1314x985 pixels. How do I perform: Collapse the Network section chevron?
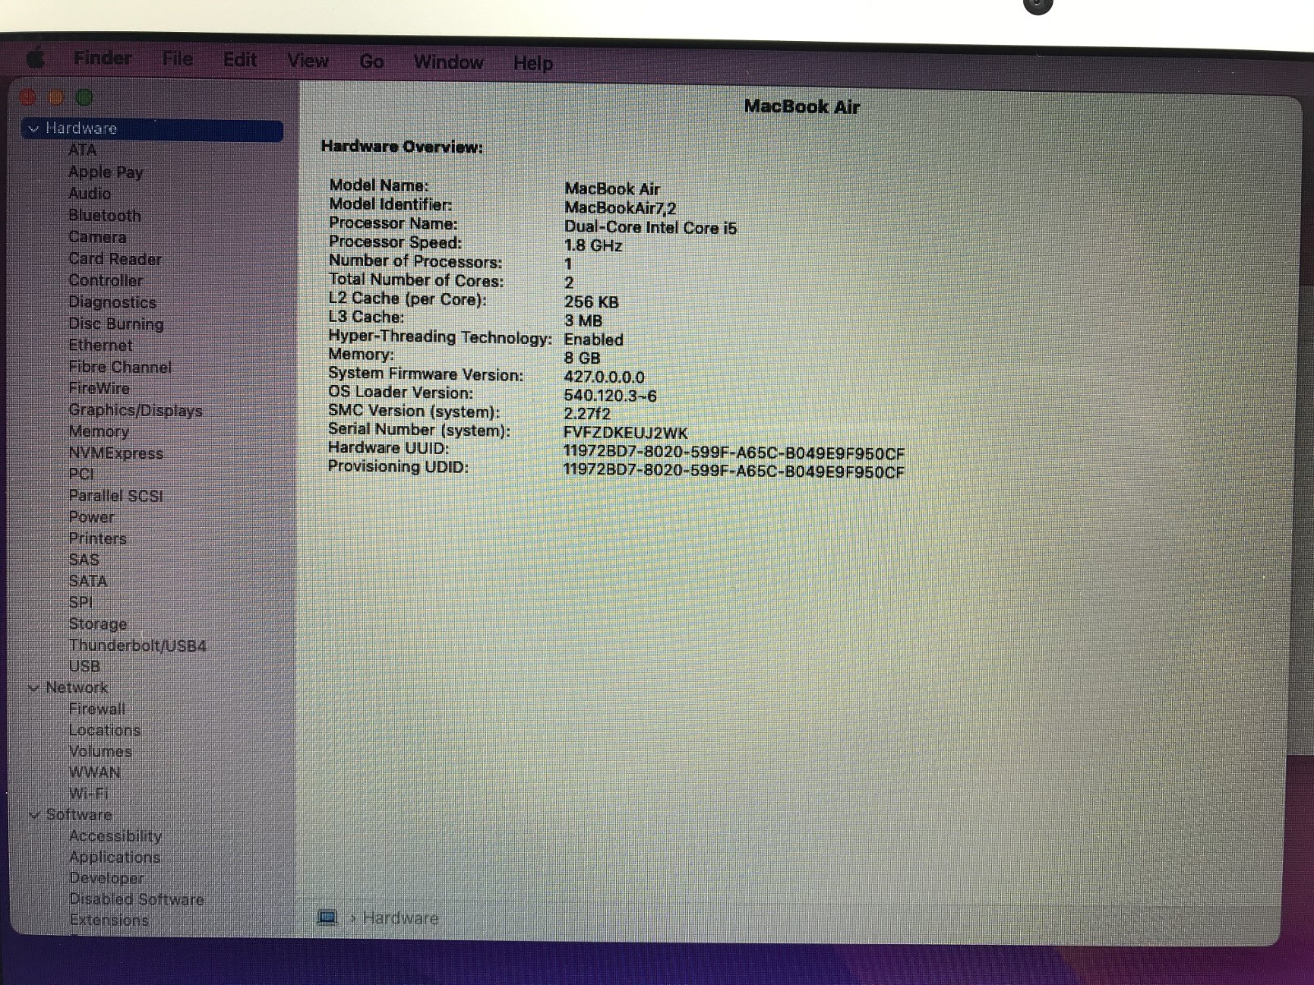pos(34,688)
